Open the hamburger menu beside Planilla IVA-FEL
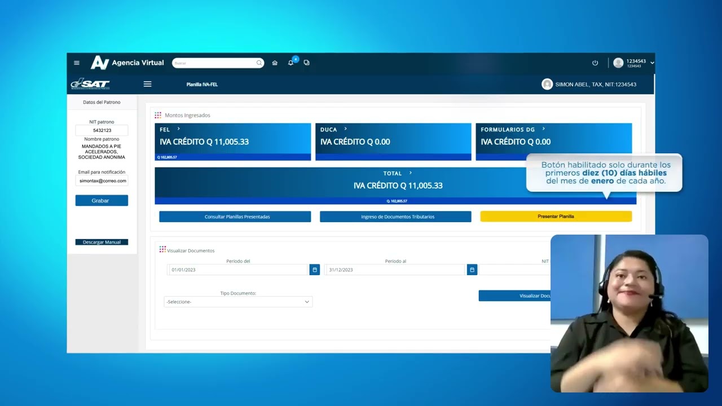The image size is (722, 406). click(147, 84)
